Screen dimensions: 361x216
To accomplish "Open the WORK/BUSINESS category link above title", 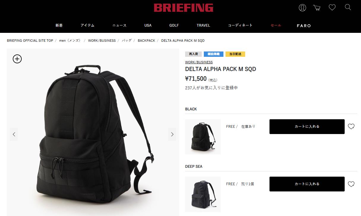I will tap(199, 62).
